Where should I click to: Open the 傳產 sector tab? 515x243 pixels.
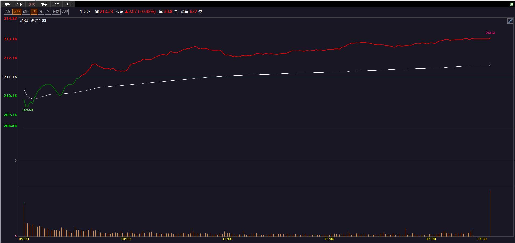pos(69,5)
